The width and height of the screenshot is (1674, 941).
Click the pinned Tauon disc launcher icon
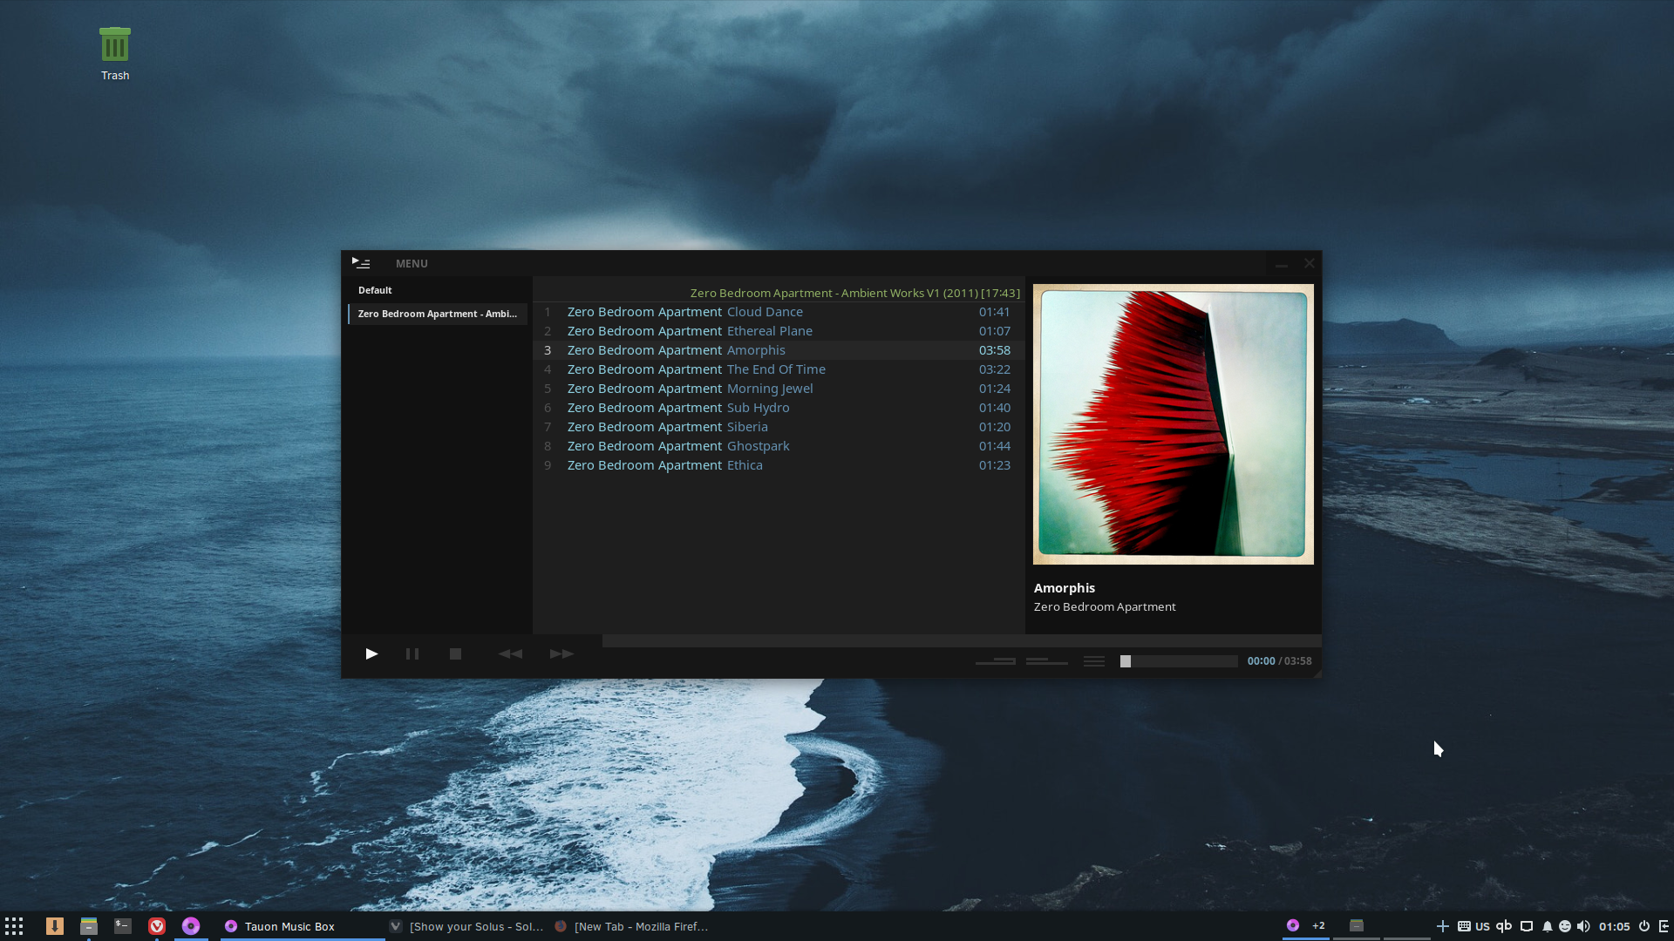coord(191,926)
